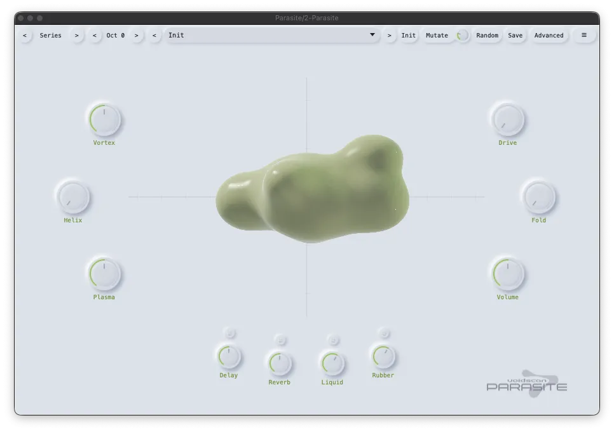Toggle the small button above Delay
This screenshot has height=432, width=614.
[230, 334]
